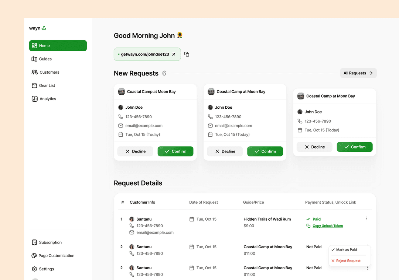Click second card's Coastal Camp thumbnail
The image size is (399, 280).
(x=211, y=92)
